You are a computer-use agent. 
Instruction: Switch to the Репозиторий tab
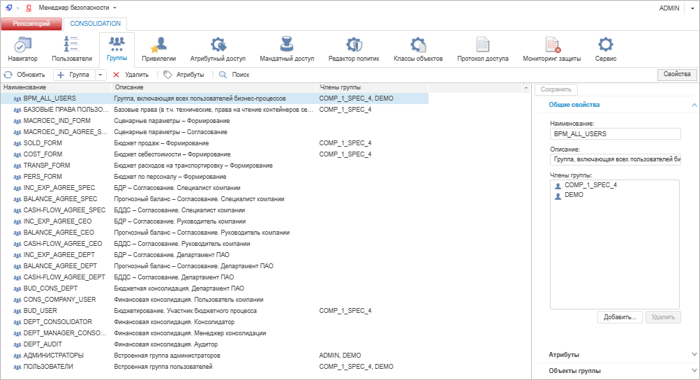tap(31, 24)
